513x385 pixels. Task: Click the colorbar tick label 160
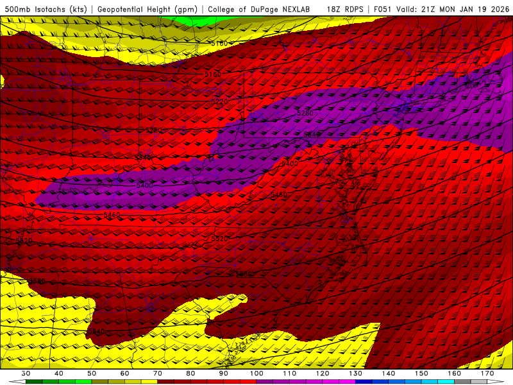[x=455, y=373]
